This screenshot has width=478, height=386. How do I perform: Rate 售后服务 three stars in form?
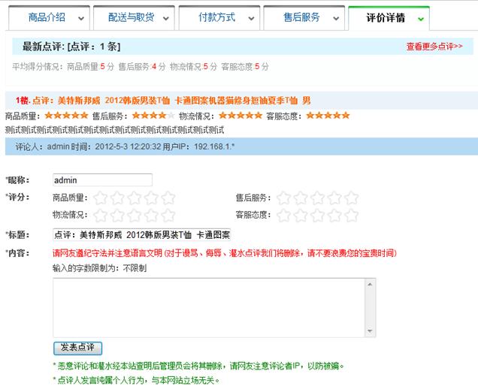318,198
